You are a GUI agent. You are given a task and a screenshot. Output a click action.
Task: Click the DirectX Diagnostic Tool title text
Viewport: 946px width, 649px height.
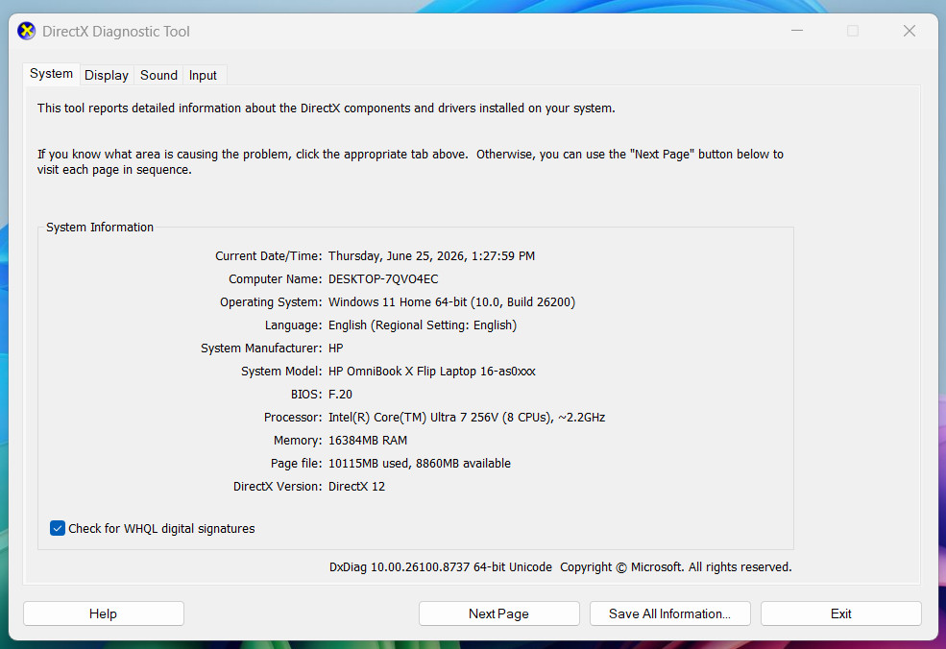[116, 32]
